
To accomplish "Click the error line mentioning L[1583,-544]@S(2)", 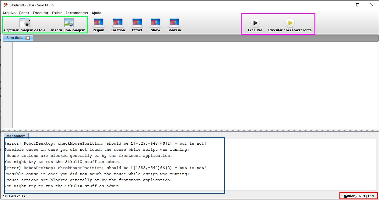I will pyautogui.click(x=105, y=168).
